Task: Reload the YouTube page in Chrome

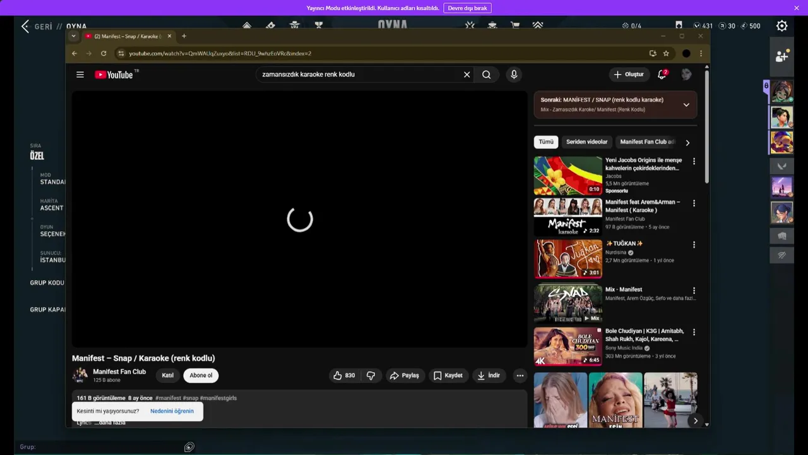Action: pyautogui.click(x=104, y=54)
